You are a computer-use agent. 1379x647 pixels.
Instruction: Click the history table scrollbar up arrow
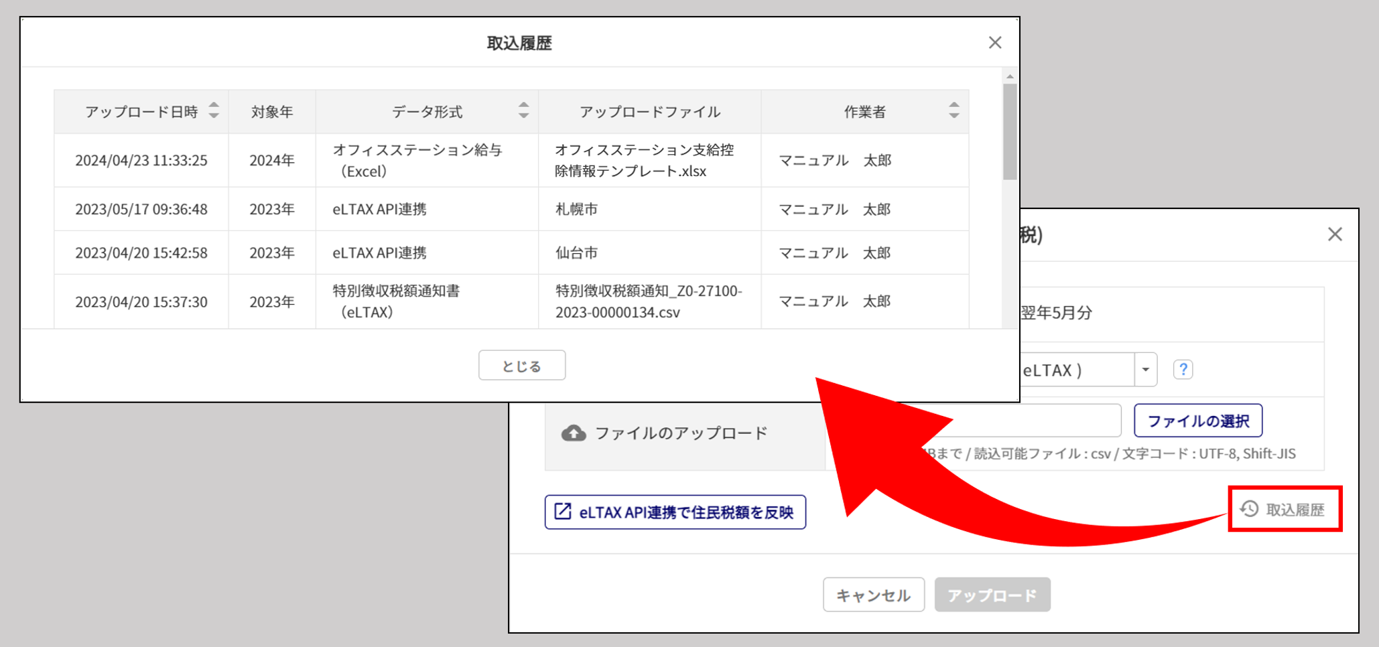coord(1010,77)
